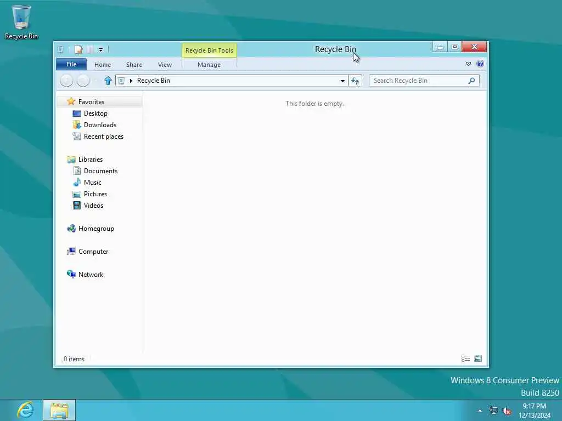Screen dimensions: 562x421
Task: Expand the ribbon with the chevron
Action: pos(468,64)
